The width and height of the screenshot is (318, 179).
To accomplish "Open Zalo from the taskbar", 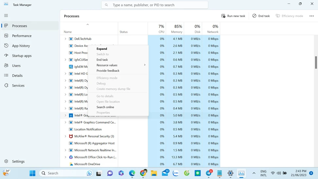I will coord(176,173).
